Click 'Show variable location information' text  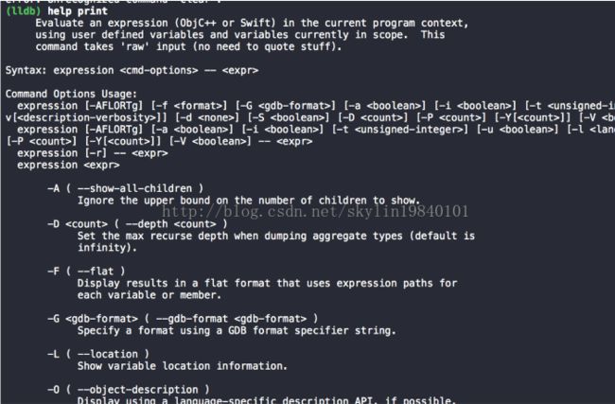point(183,366)
